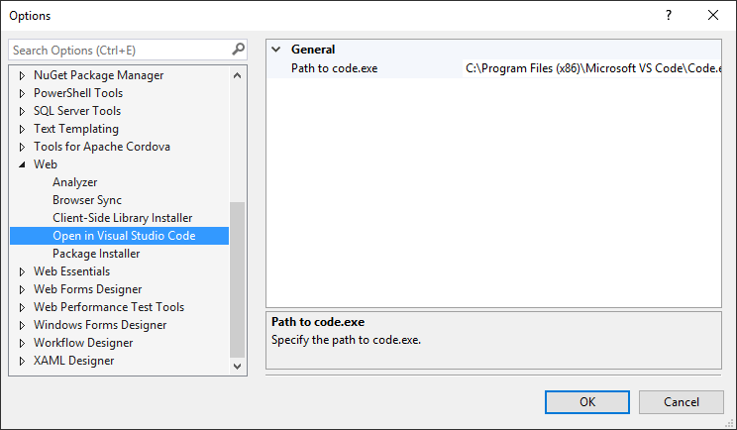This screenshot has width=737, height=430.
Task: Collapse the Web tree node
Action: 22,164
